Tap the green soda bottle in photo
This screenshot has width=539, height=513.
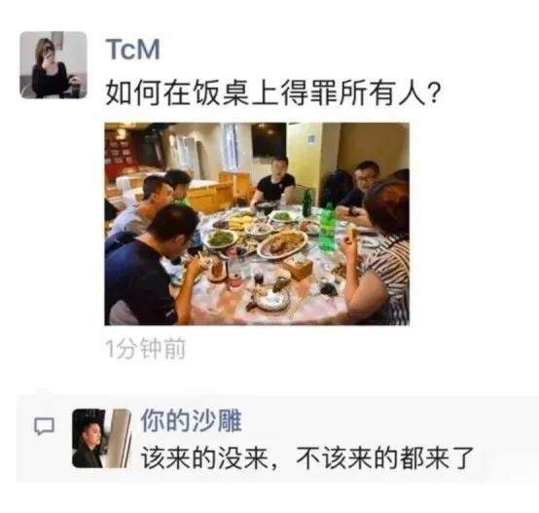pyautogui.click(x=327, y=227)
